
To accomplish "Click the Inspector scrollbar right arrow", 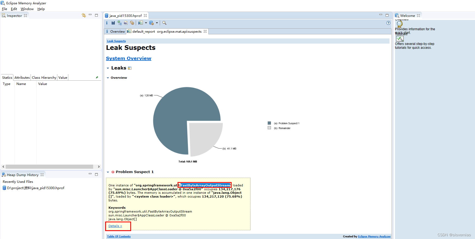I will pos(99,167).
